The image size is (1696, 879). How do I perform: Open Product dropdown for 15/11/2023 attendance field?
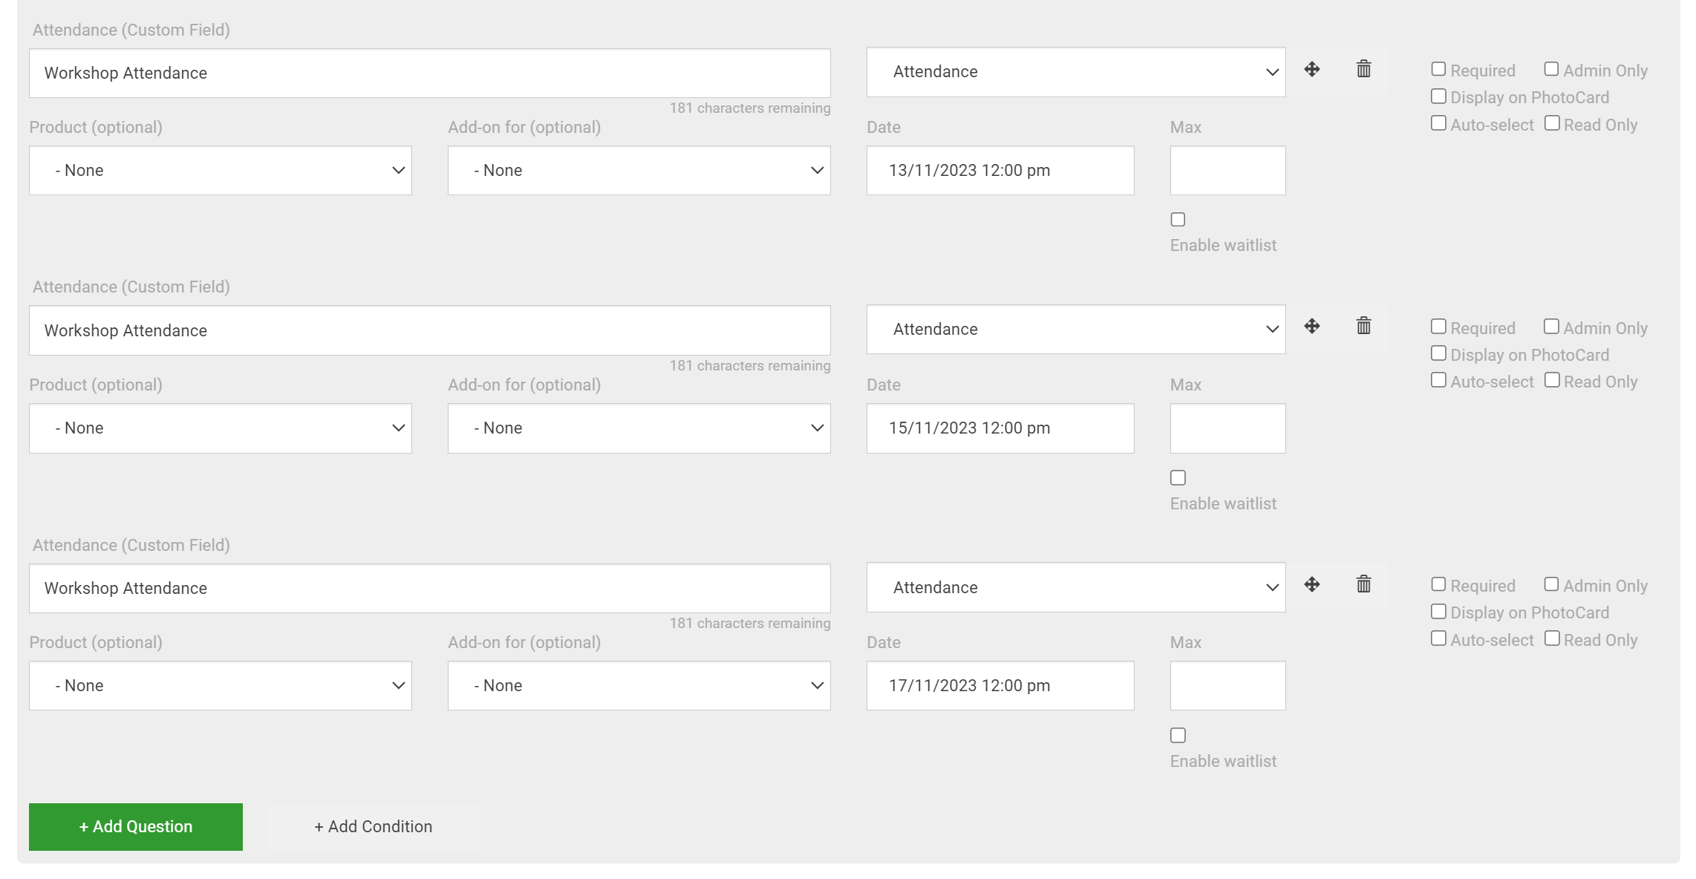(220, 428)
